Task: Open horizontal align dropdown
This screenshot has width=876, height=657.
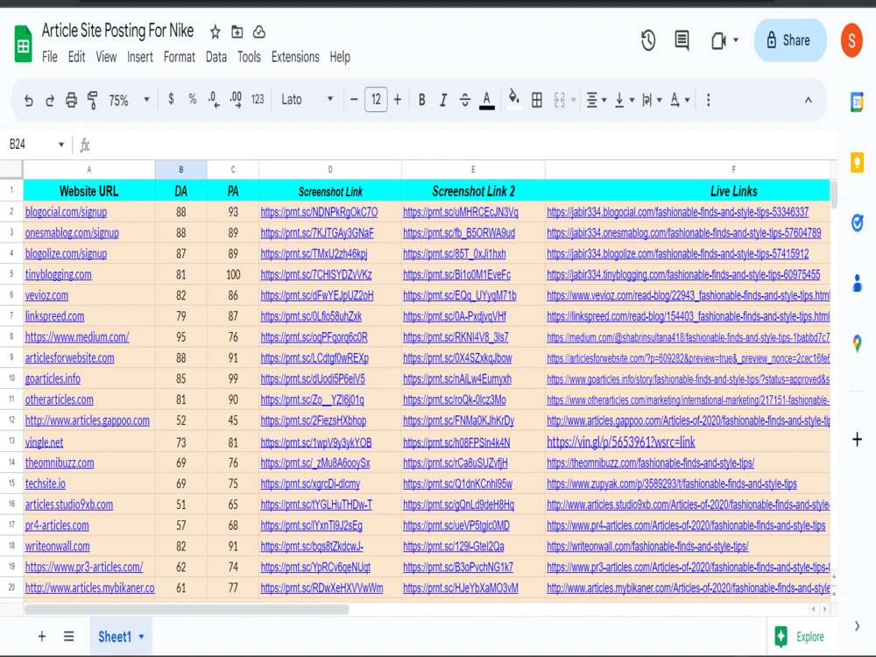Action: 596,100
